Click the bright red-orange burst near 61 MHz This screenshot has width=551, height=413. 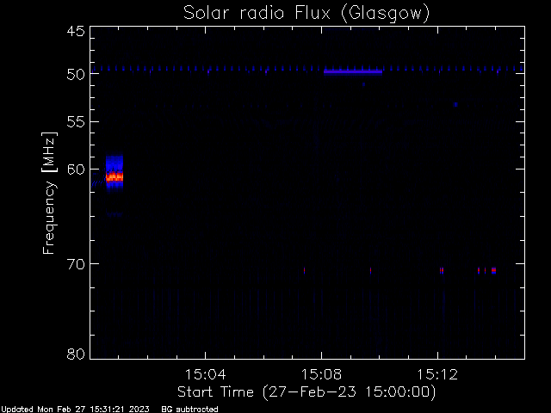coord(115,177)
